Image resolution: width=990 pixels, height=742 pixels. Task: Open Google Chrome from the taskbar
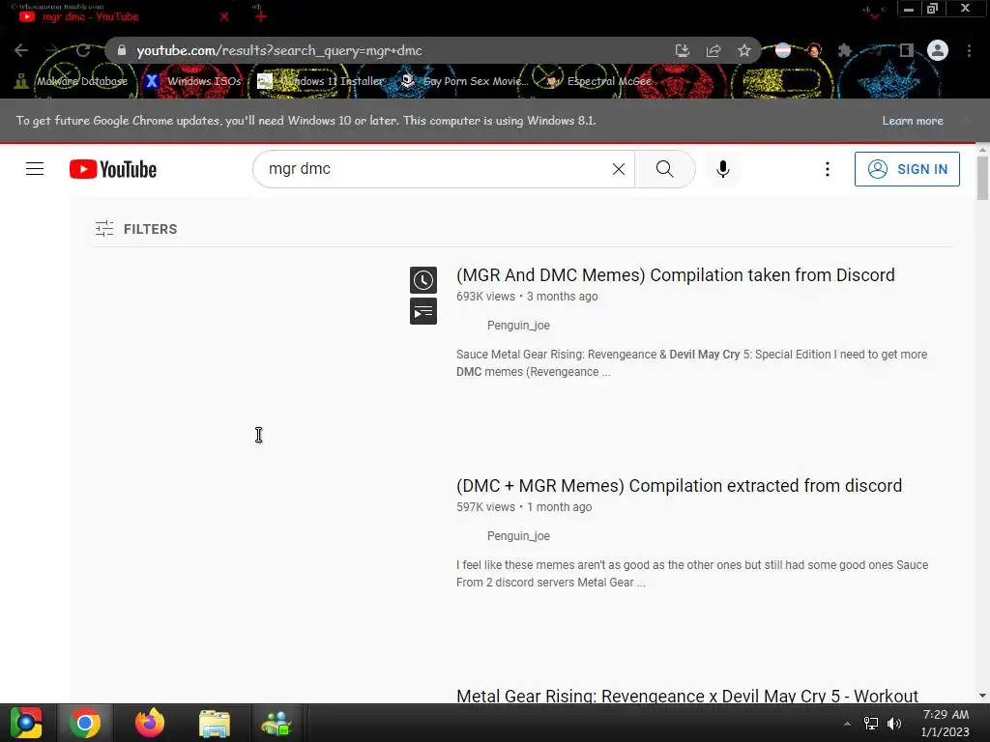click(x=85, y=723)
